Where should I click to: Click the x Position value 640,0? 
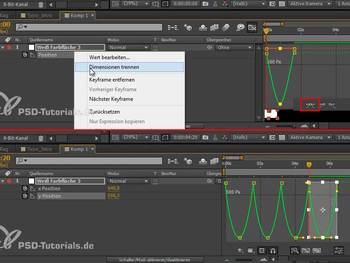pyautogui.click(x=113, y=188)
